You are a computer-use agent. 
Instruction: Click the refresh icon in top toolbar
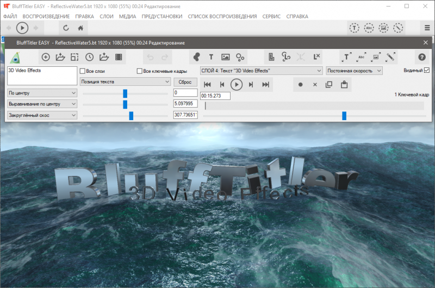pos(66,27)
